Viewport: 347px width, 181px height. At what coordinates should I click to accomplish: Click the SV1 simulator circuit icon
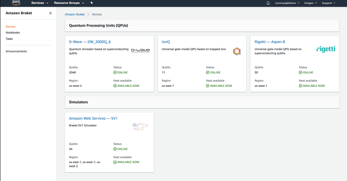click(140, 126)
